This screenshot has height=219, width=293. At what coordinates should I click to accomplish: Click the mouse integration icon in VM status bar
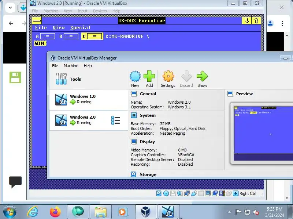click(x=229, y=193)
